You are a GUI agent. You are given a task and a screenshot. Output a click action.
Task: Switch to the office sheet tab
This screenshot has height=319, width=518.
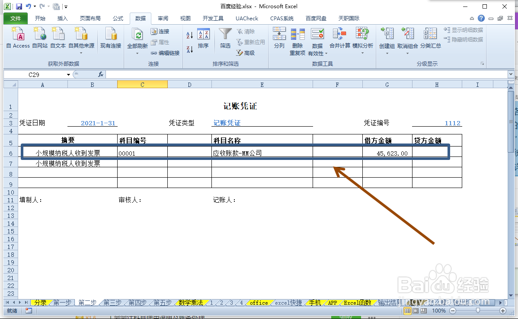(259, 303)
